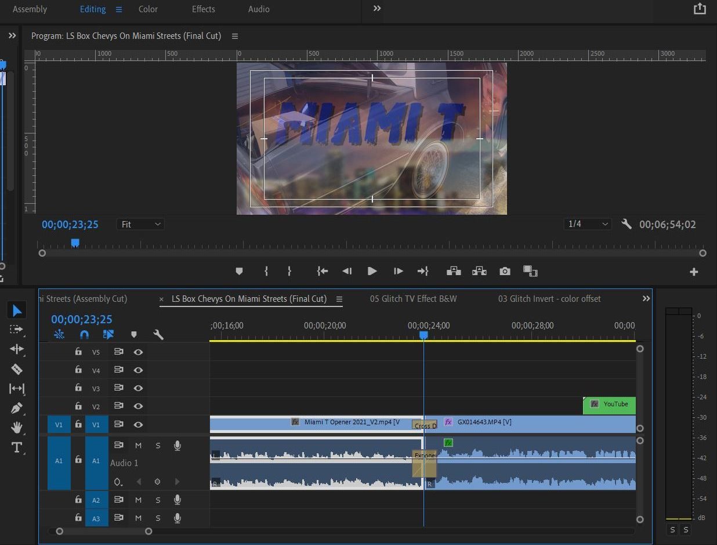The width and height of the screenshot is (717, 545).
Task: Toggle sync lock on V5 track
Action: pos(119,352)
